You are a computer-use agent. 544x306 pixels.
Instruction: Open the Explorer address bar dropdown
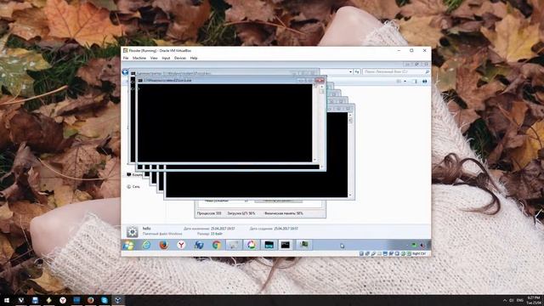point(350,71)
